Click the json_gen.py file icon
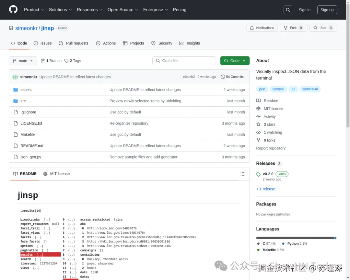 (x=16, y=157)
